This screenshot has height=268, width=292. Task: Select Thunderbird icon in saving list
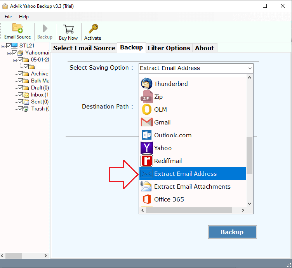(x=146, y=84)
